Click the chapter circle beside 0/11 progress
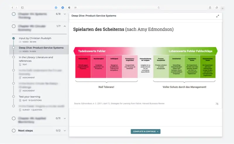Viewport: 234px width, 144px height. coord(14,118)
